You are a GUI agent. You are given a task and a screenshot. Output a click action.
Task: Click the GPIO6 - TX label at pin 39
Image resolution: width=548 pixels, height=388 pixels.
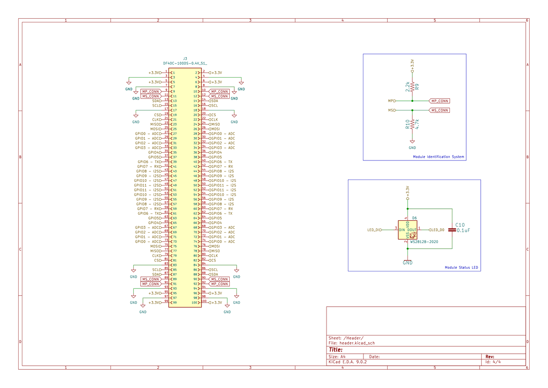pyautogui.click(x=150, y=162)
